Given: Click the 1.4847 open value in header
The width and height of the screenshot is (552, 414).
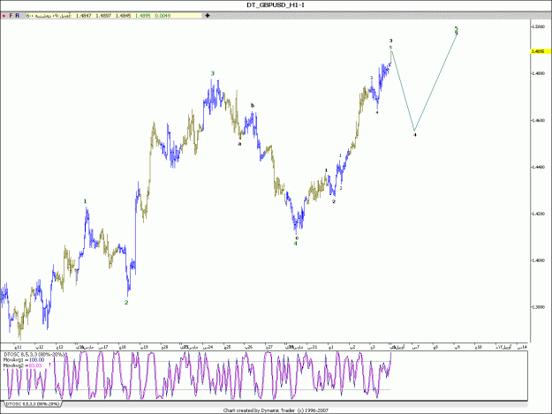Looking at the screenshot, I should pos(84,16).
